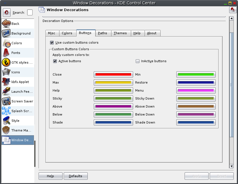Switch to the Paths tab
The height and width of the screenshot is (184, 238).
[x=103, y=33]
